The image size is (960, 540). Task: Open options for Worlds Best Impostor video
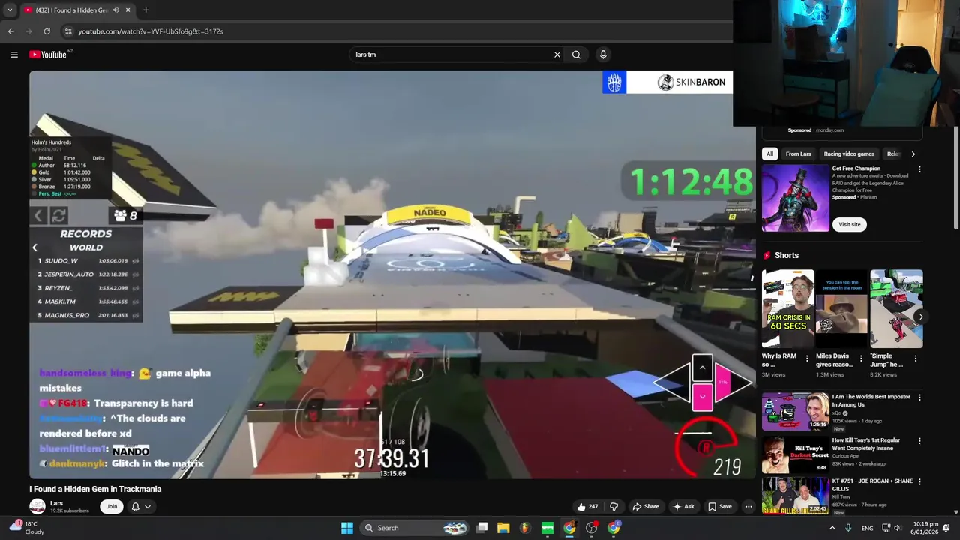[x=919, y=397]
